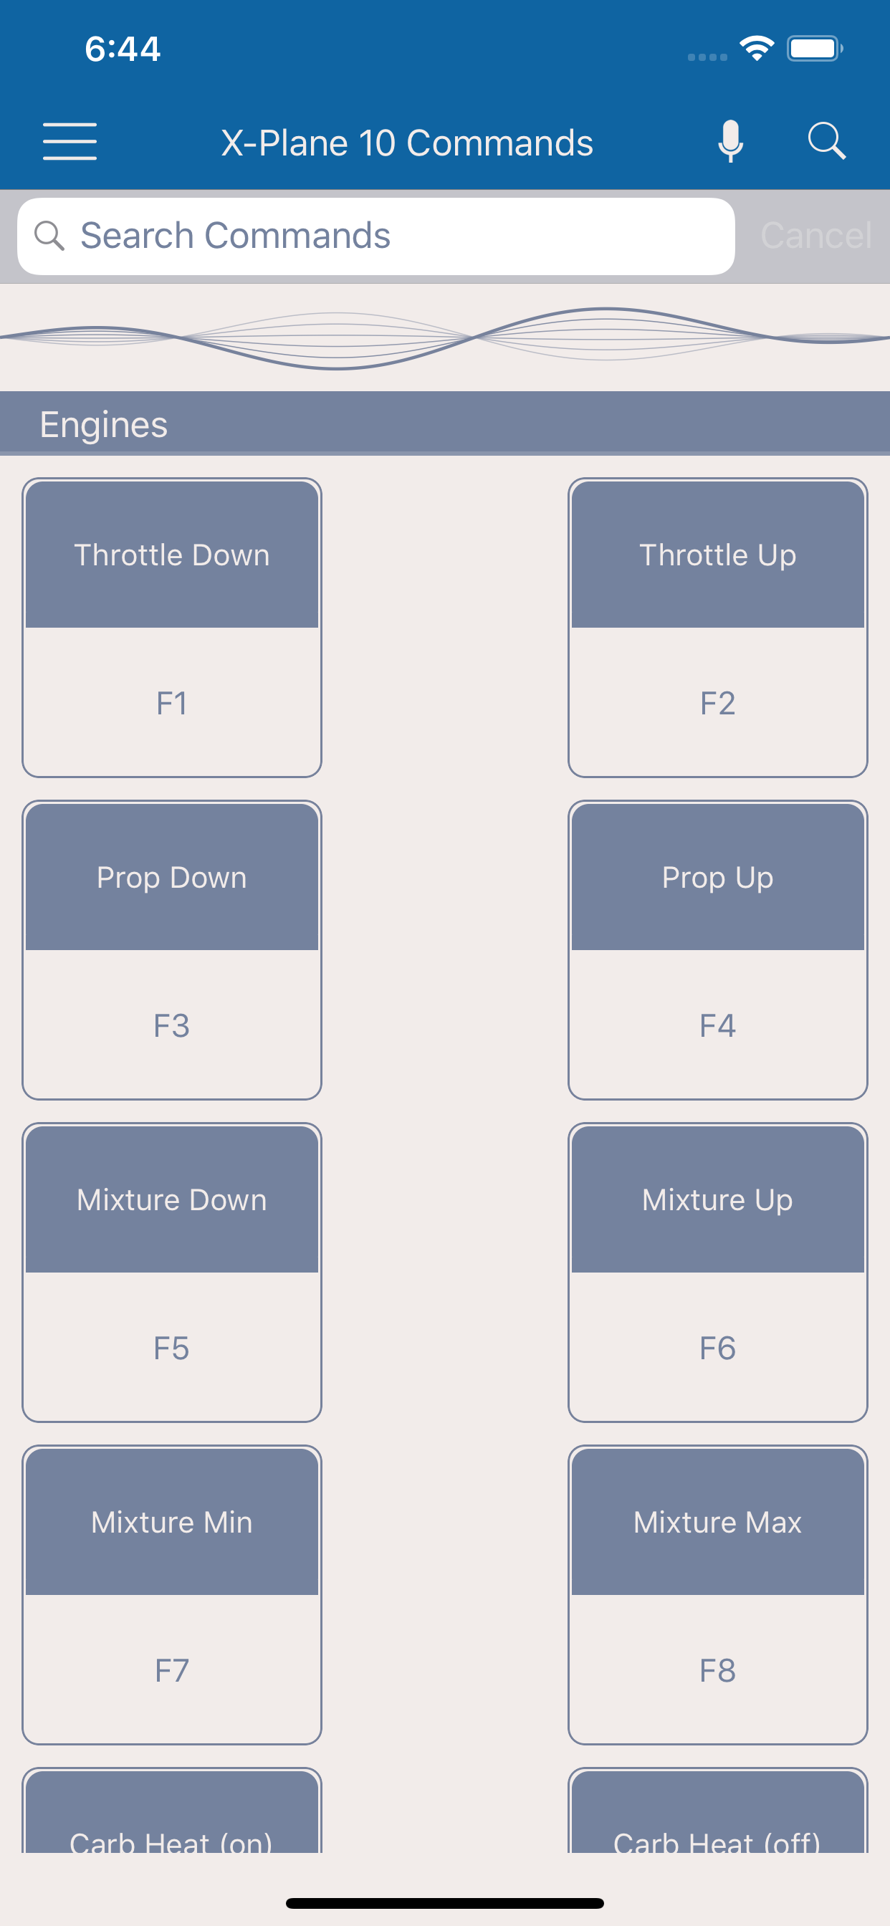Choose the Mixture Min F7 command
This screenshot has height=1926, width=890.
pyautogui.click(x=172, y=1595)
